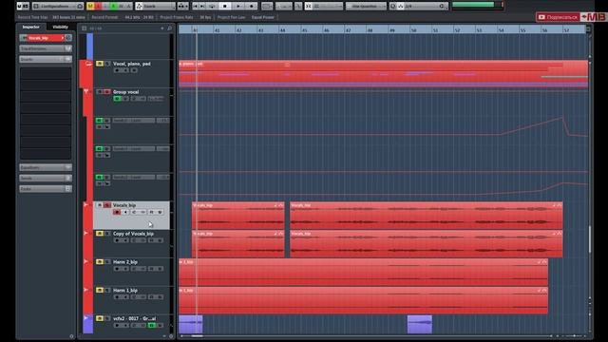The width and height of the screenshot is (608, 342).
Task: Click the search tracks magnifier icon
Action: 169,28
